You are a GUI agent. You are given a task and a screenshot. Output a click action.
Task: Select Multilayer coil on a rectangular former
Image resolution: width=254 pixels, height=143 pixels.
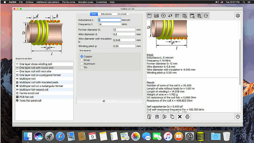point(44,86)
